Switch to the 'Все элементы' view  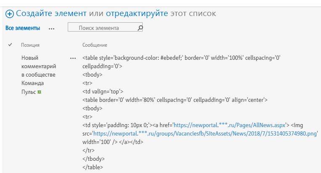[23, 28]
